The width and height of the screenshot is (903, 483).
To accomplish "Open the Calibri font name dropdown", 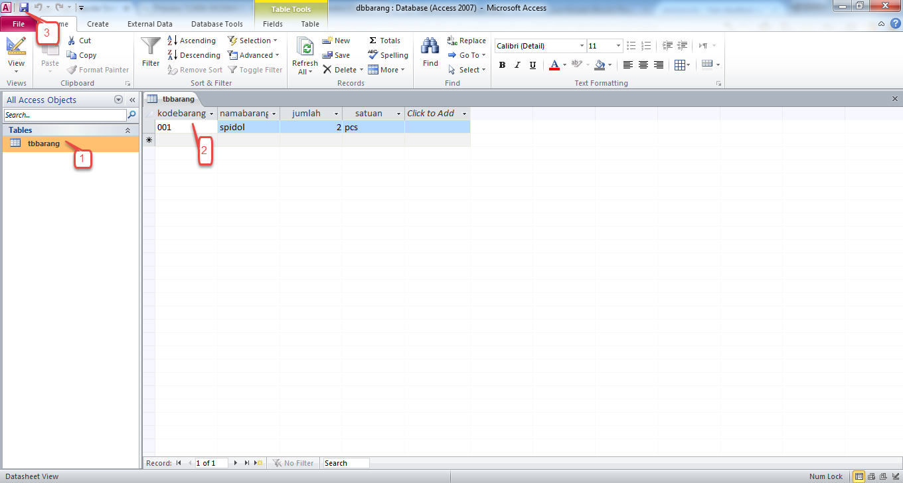I will [582, 46].
